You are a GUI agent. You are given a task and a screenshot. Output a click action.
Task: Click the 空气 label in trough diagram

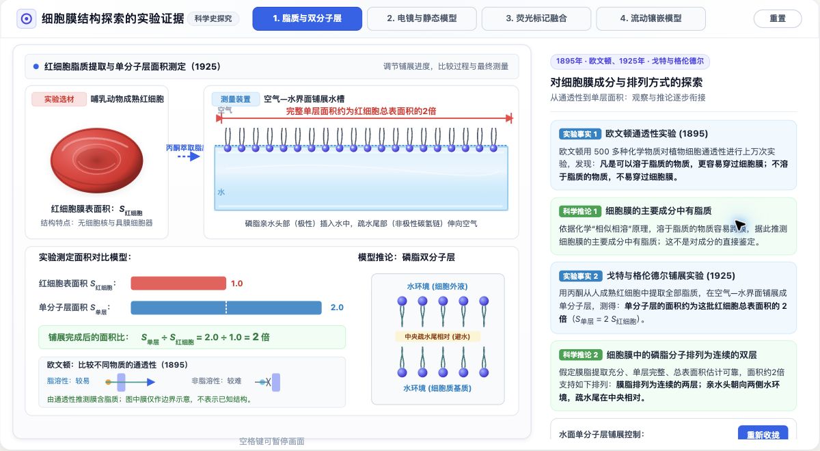[225, 109]
